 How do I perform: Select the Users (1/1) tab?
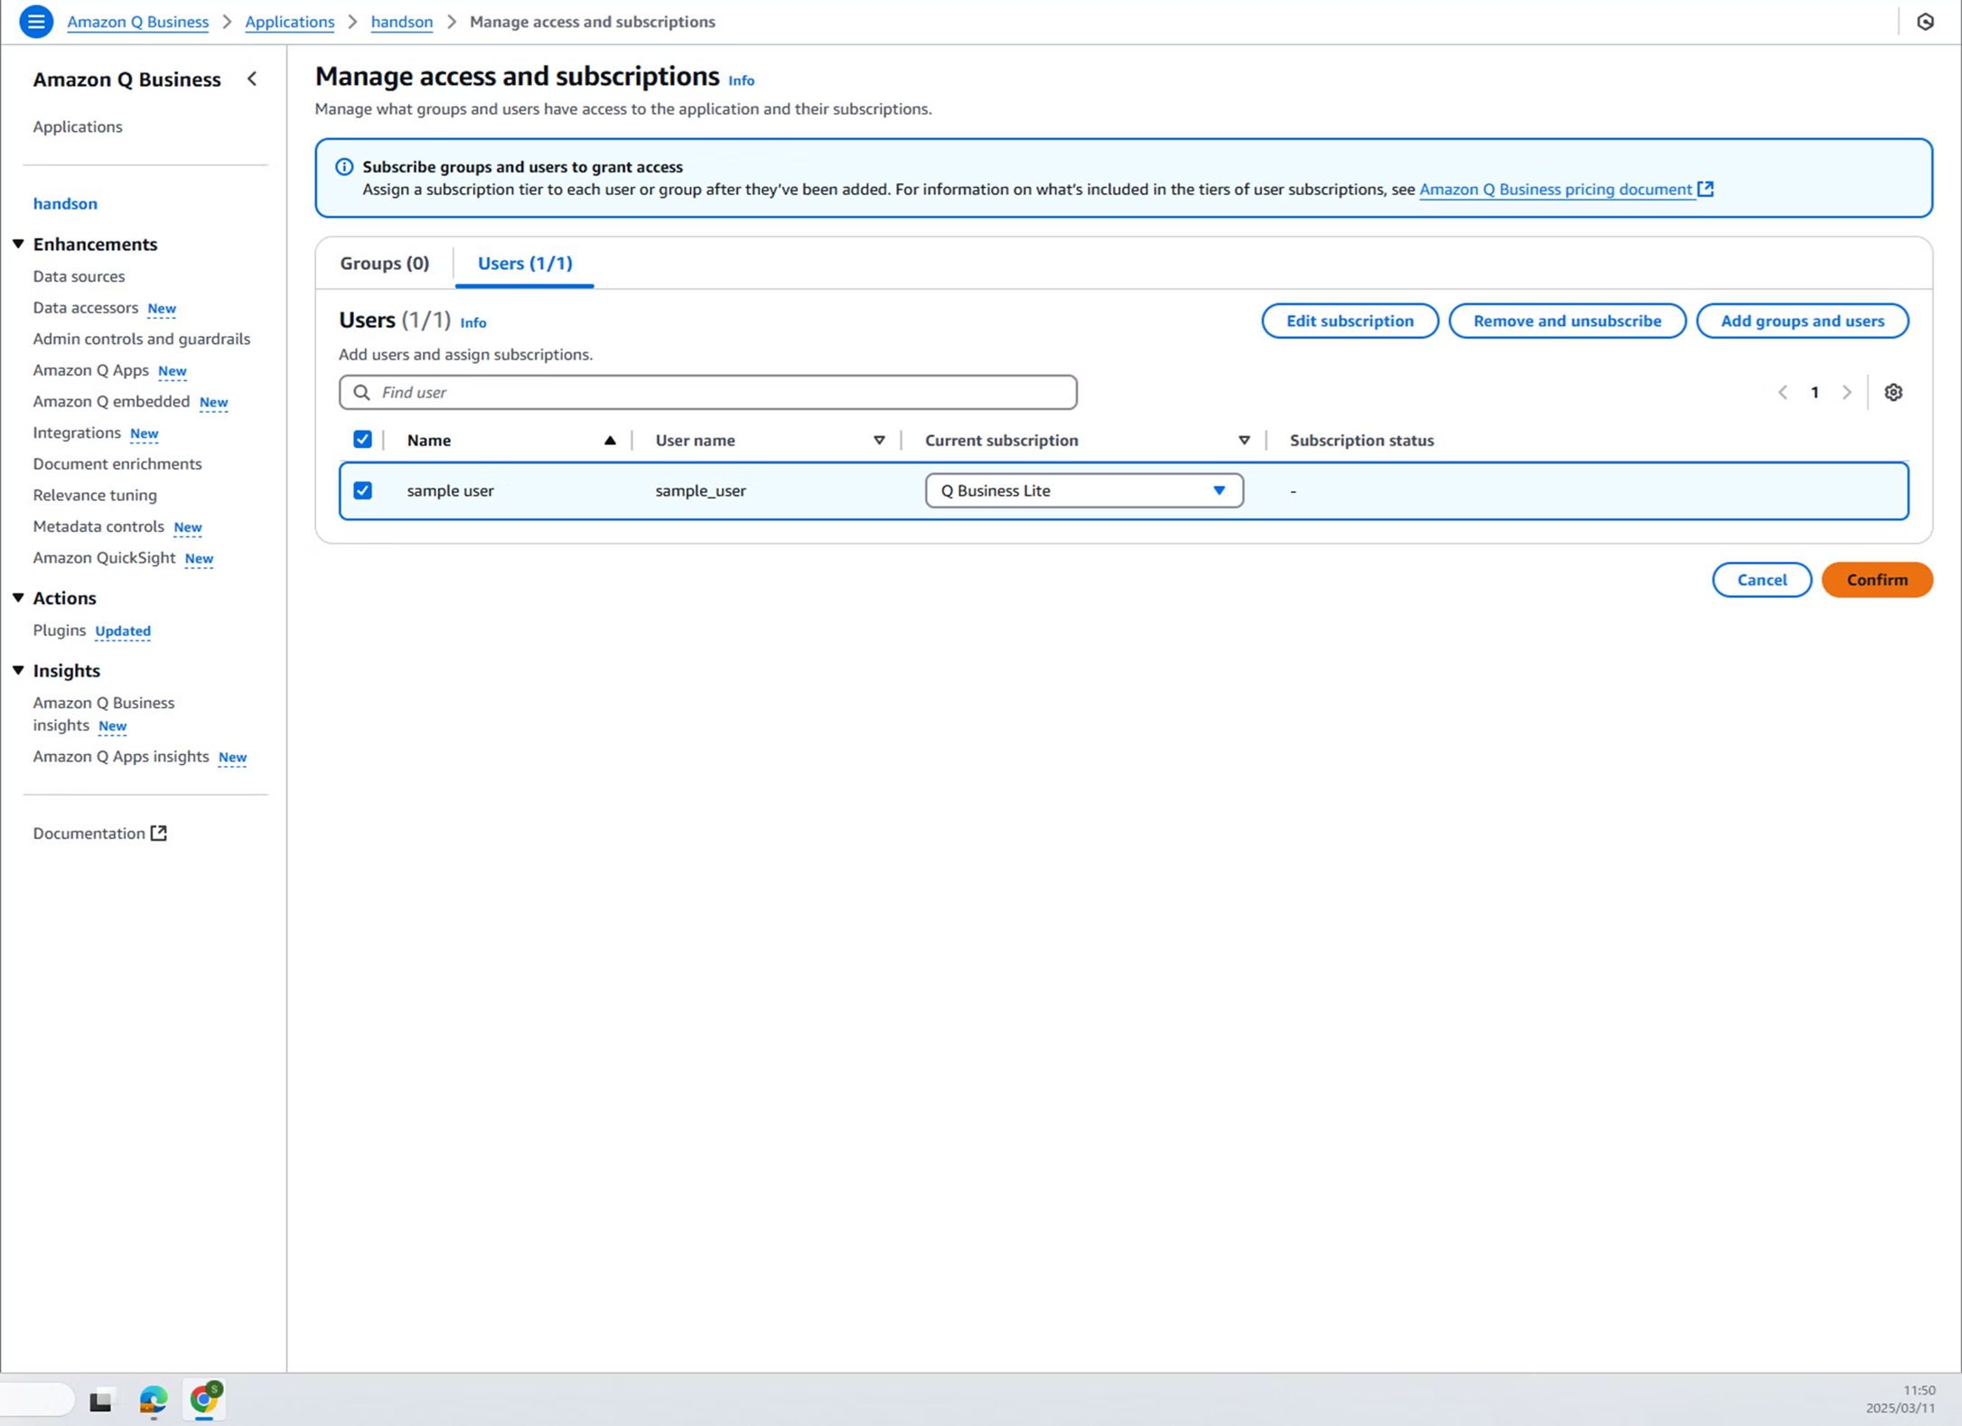point(524,263)
